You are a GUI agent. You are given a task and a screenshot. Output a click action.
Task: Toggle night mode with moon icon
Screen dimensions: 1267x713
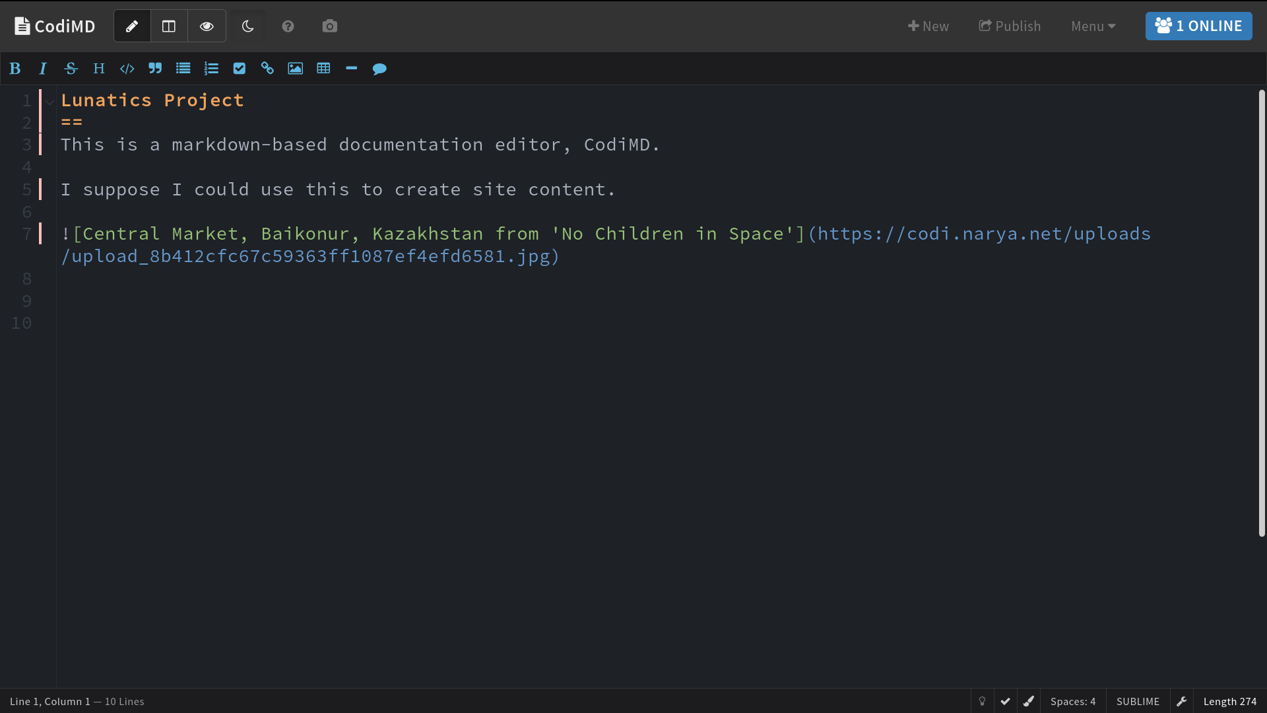click(248, 26)
